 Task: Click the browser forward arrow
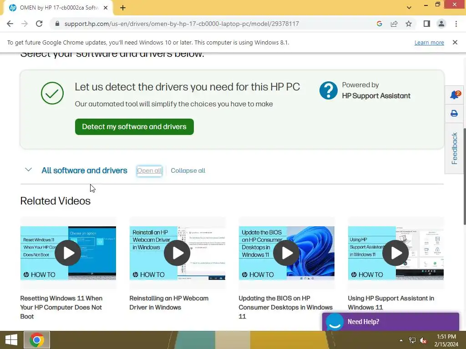(x=25, y=24)
